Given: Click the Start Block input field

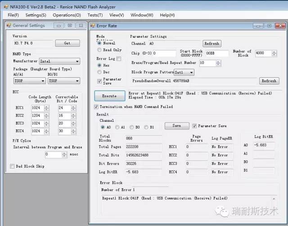Looking at the screenshot, I should 217,53.
